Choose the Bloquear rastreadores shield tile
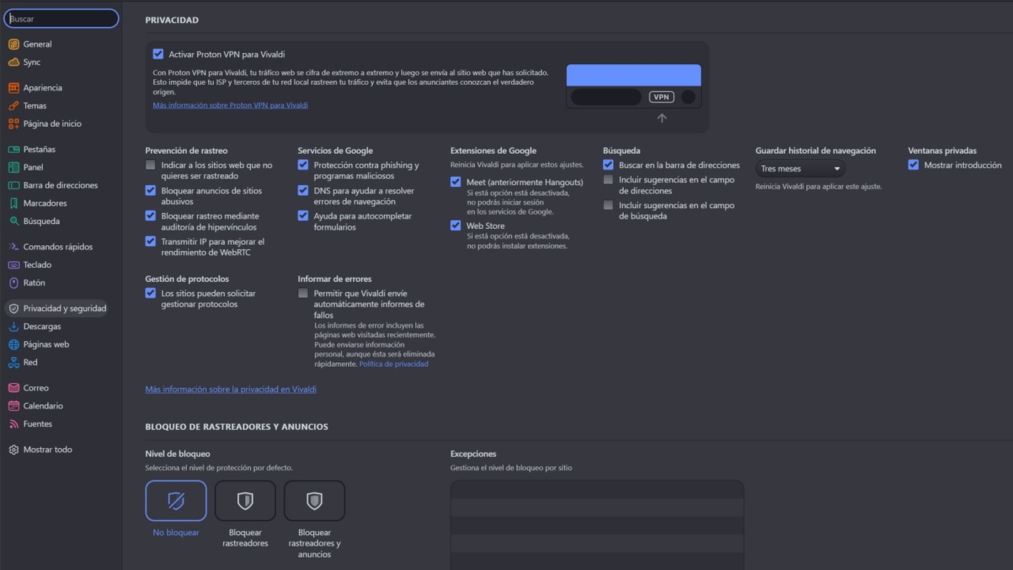 click(245, 500)
